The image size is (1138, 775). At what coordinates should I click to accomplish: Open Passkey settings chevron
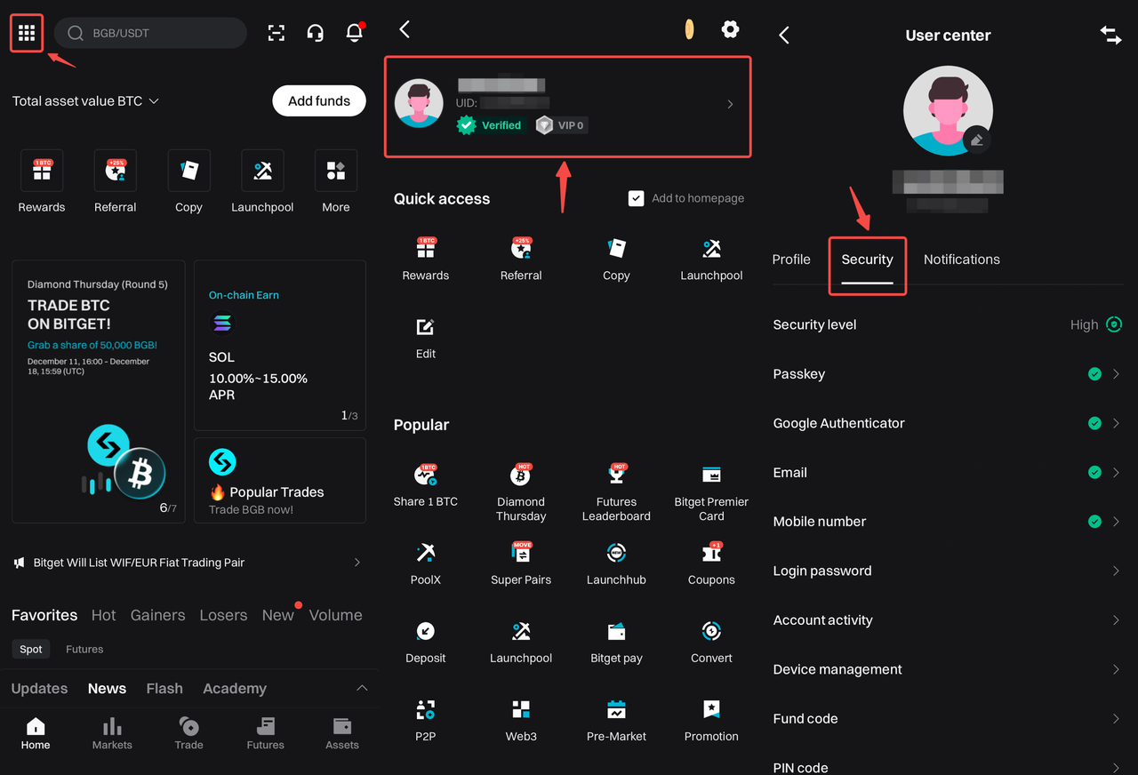pyautogui.click(x=1116, y=374)
